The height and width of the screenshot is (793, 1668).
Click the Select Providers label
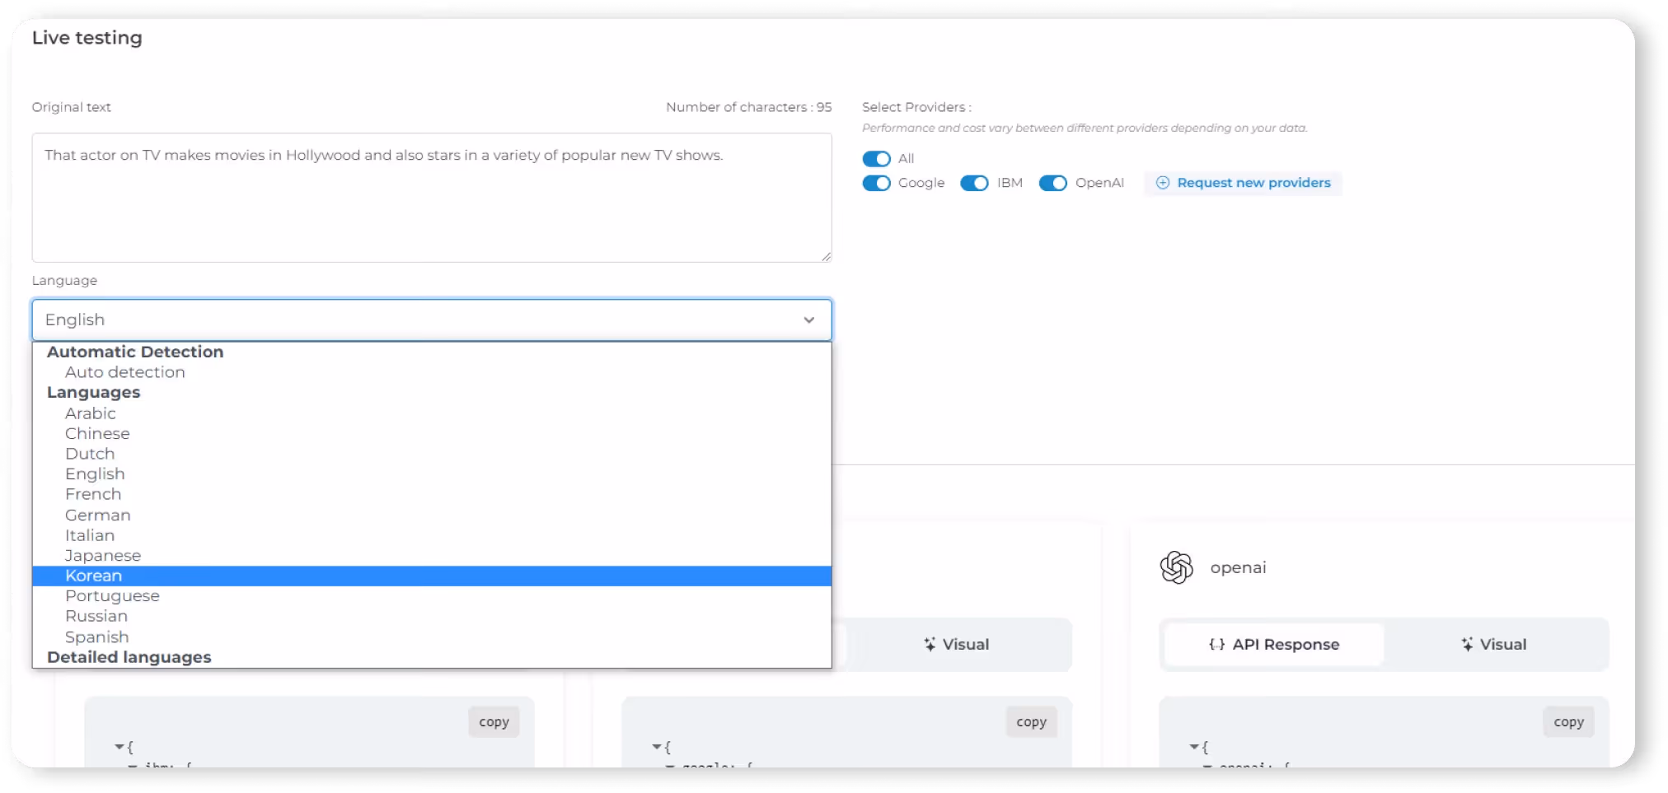click(916, 107)
